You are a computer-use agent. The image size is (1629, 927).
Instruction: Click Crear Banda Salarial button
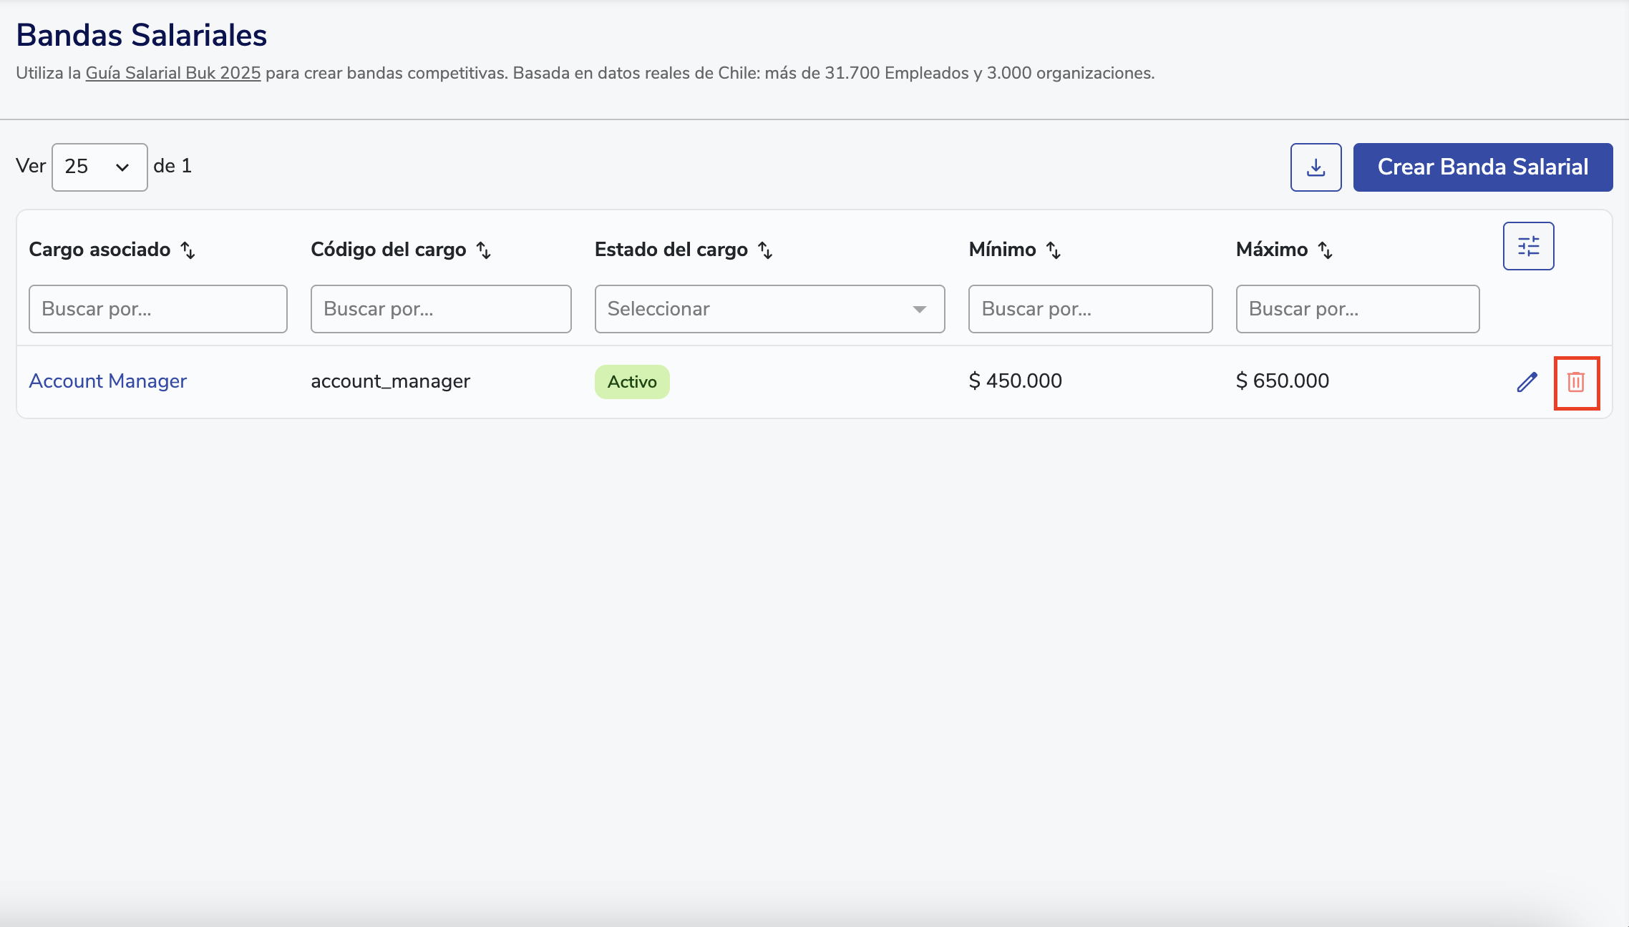click(1482, 167)
